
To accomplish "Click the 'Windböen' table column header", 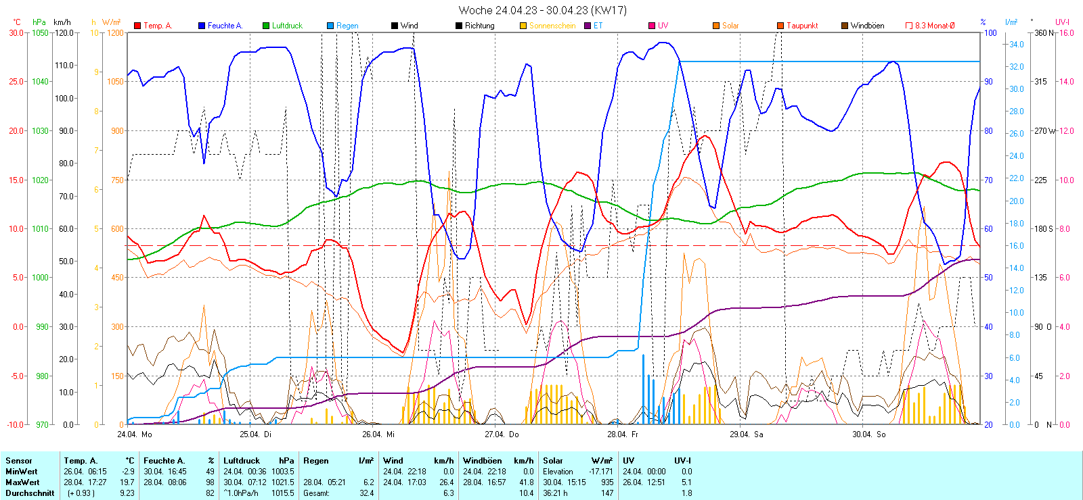I will 483,461.
